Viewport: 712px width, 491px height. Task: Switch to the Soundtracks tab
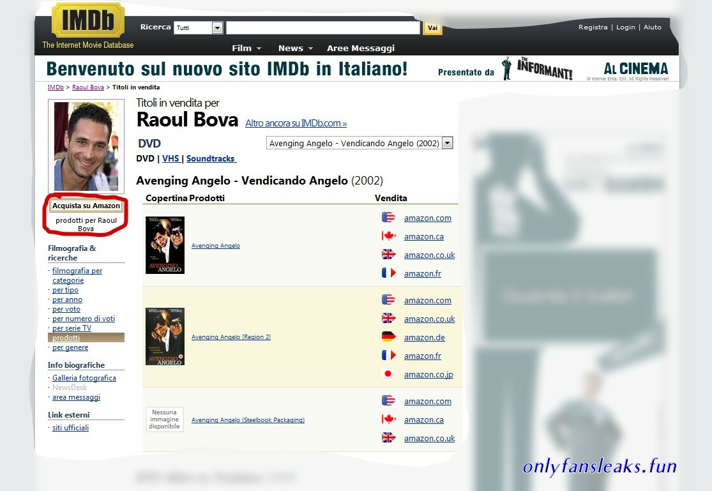(x=211, y=158)
